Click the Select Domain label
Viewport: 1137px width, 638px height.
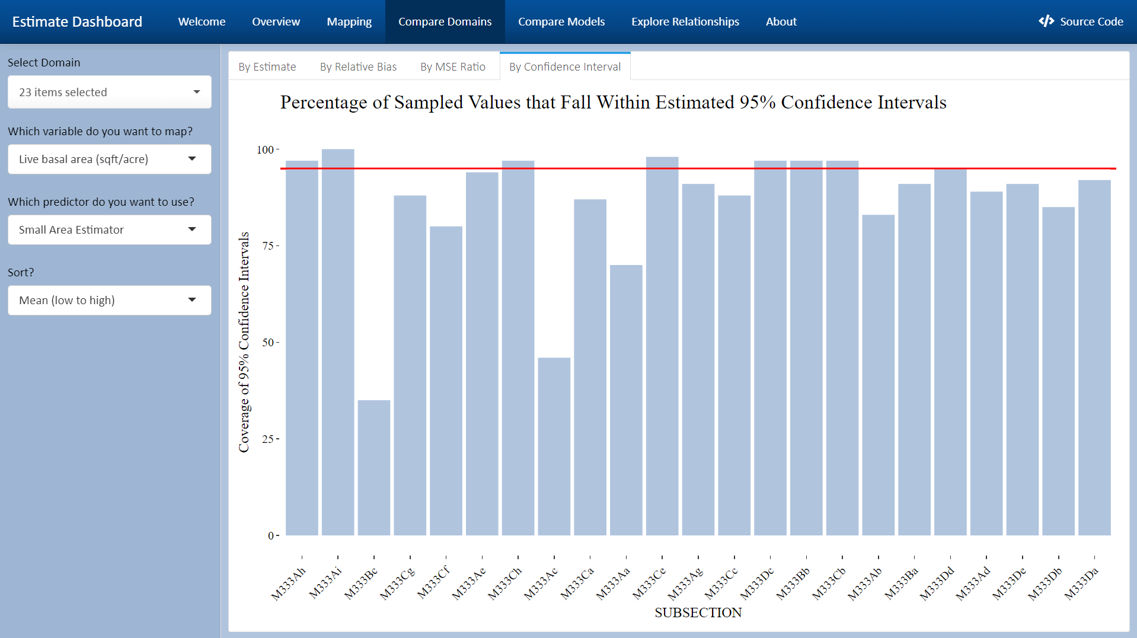(x=44, y=62)
